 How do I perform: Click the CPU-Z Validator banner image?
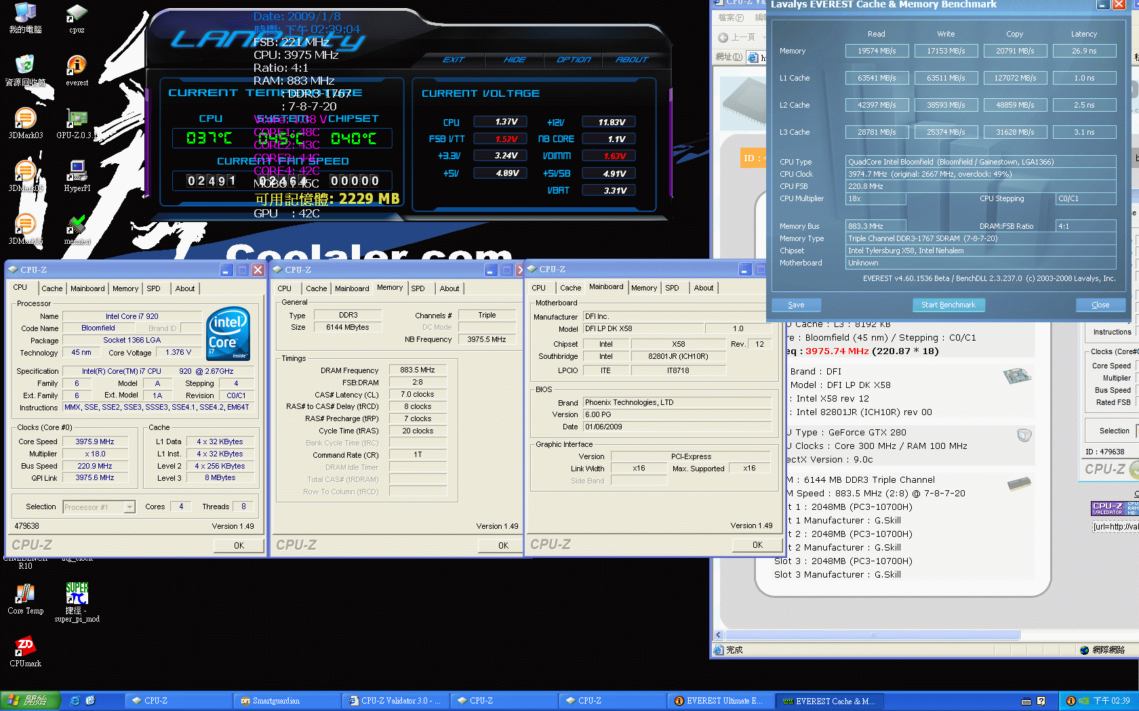pos(1115,508)
